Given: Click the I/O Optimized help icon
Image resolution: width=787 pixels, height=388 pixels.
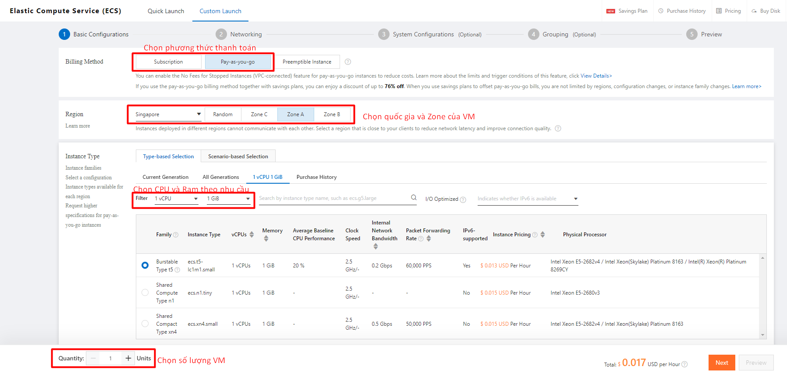Looking at the screenshot, I should 463,200.
